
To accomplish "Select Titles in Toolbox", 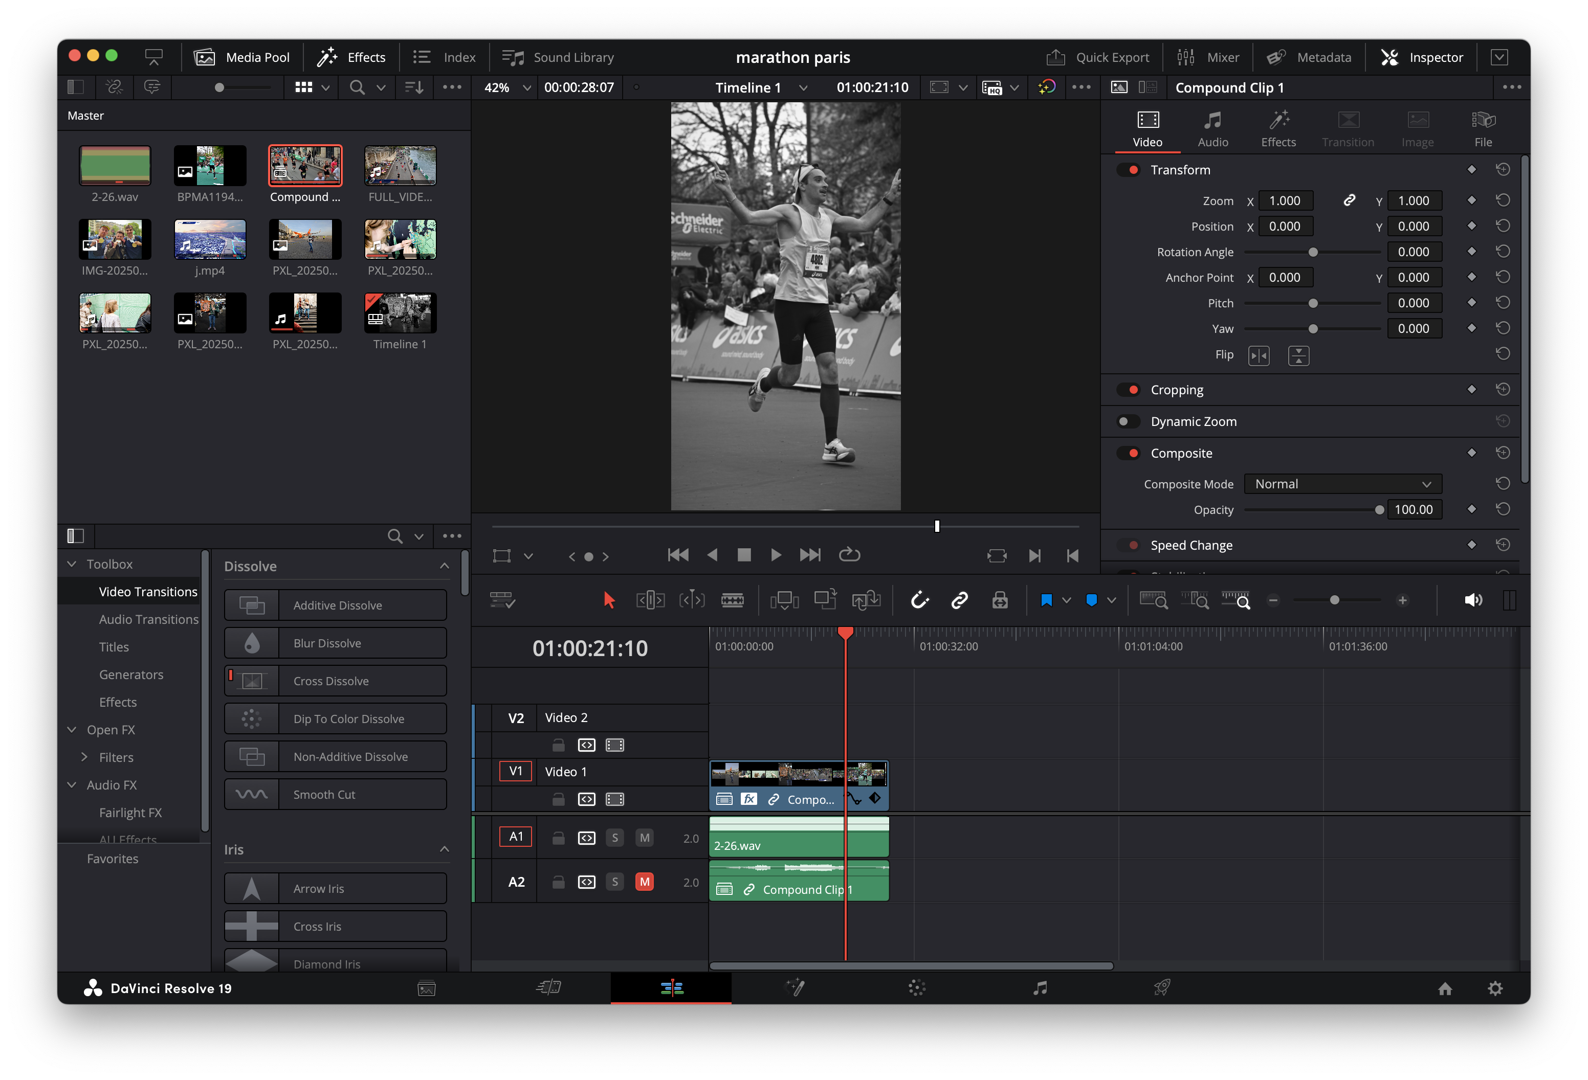I will pyautogui.click(x=114, y=646).
